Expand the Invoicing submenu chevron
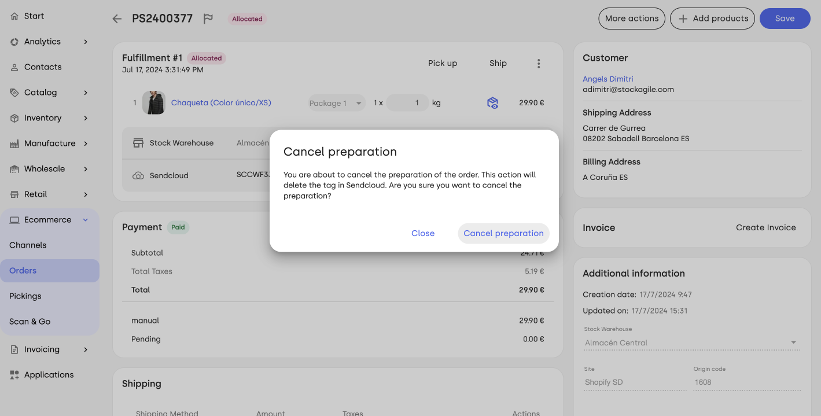The image size is (821, 416). [x=86, y=349]
